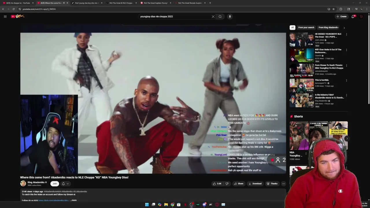Viewport: 370px width, 208px height.
Task: Open 'This is horrible.' Asmongold video
Action: (302, 85)
